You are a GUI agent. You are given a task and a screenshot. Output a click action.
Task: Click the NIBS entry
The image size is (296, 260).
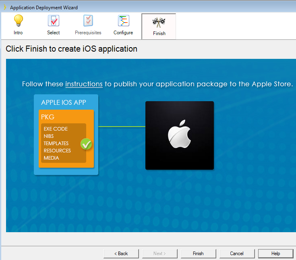point(49,136)
